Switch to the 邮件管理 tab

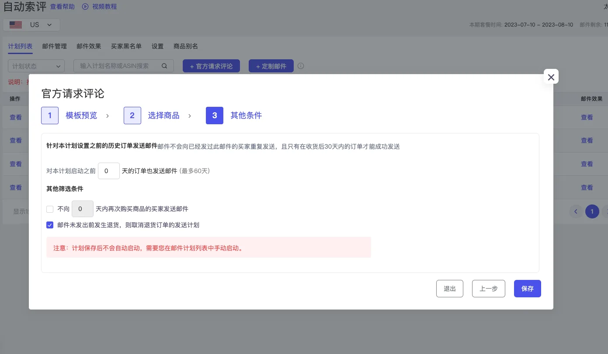pos(55,46)
